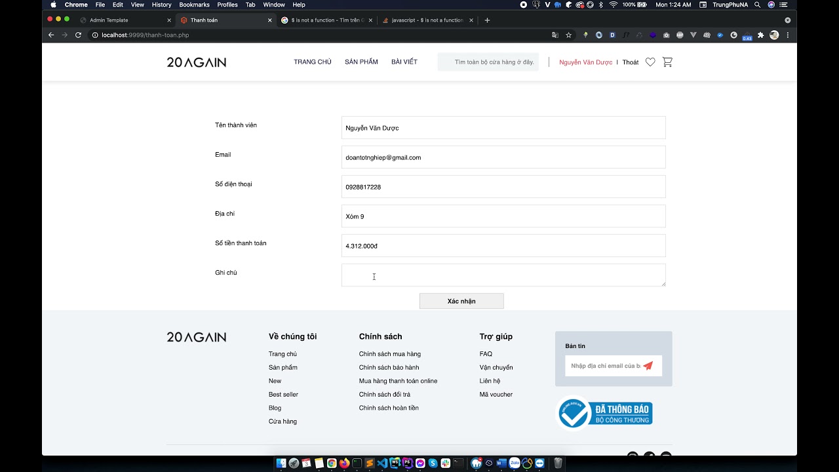Click the Xác nhận button
This screenshot has width=839, height=472.
[x=461, y=301]
